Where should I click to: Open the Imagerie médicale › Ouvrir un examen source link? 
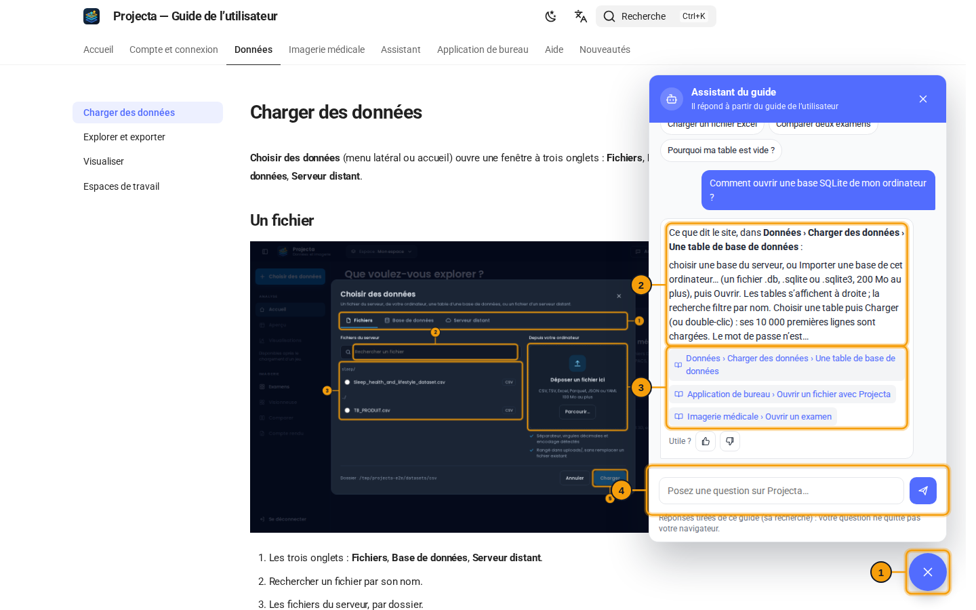click(753, 417)
